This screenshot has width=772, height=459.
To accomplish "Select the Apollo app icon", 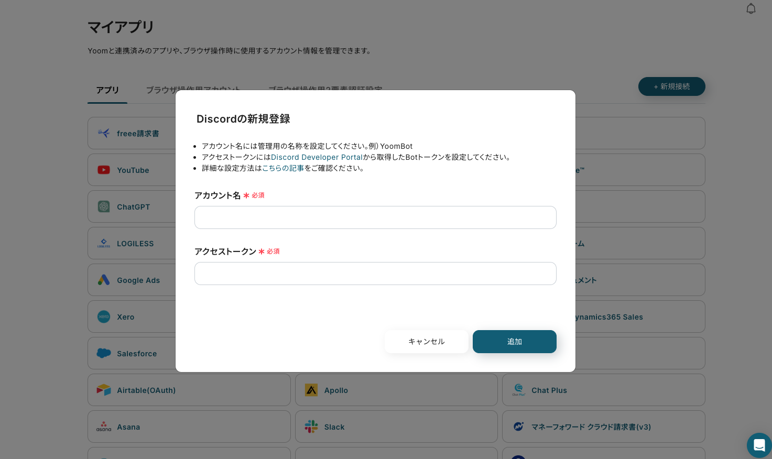I will [311, 390].
